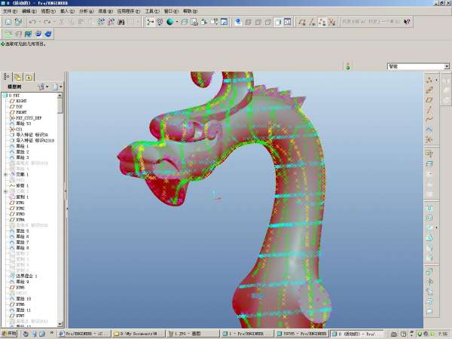
Task: Switch to the Favorites tab
Action: click(x=29, y=77)
